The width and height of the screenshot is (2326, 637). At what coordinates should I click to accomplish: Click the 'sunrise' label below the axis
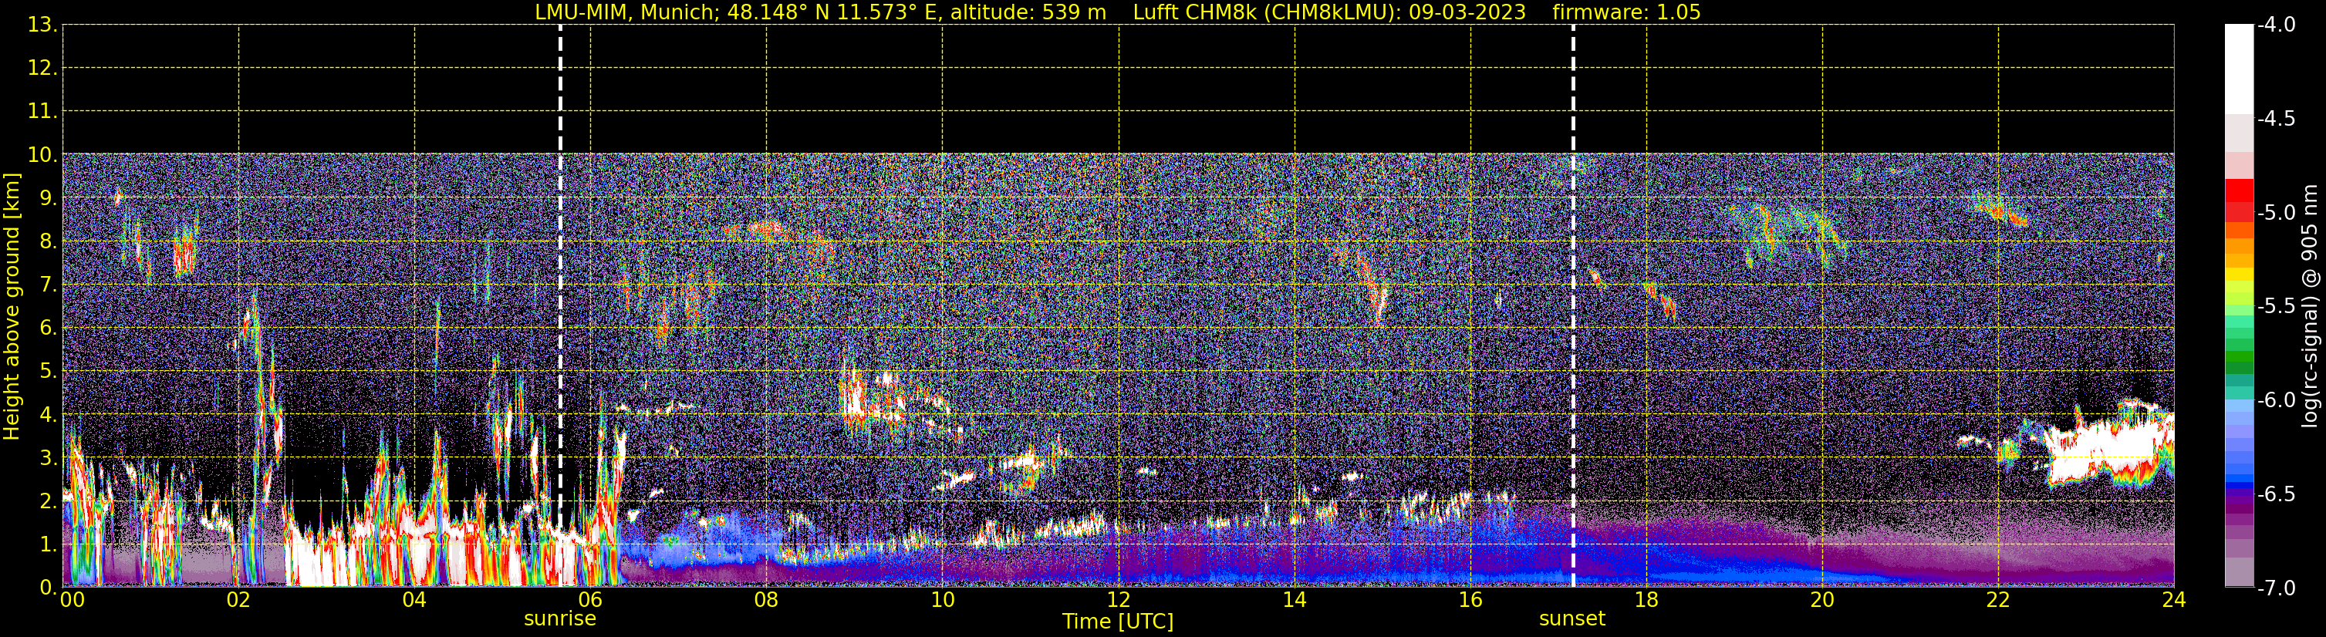coord(560,619)
